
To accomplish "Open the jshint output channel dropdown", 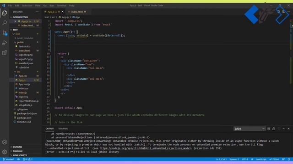I will pos(249,128).
